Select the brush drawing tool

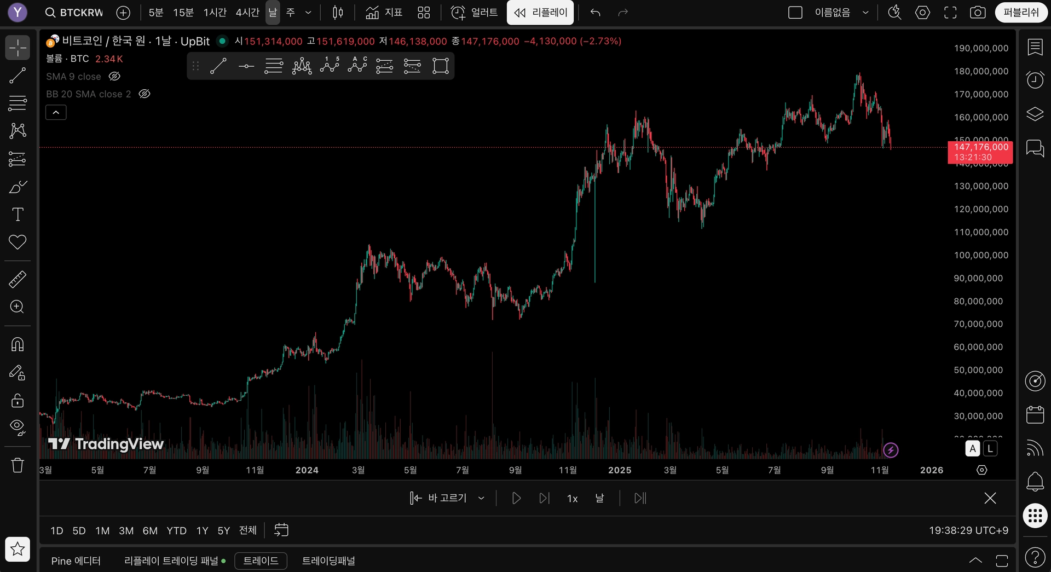18,187
